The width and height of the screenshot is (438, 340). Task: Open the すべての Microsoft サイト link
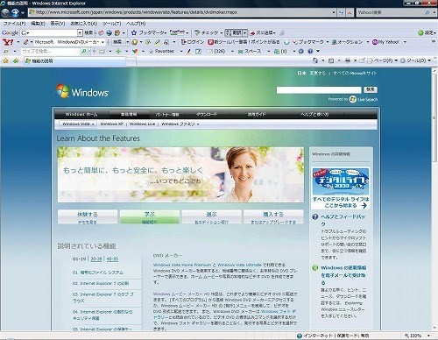coord(355,73)
